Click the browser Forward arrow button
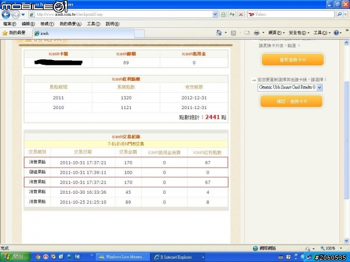The image size is (350, 262). [x=16, y=15]
